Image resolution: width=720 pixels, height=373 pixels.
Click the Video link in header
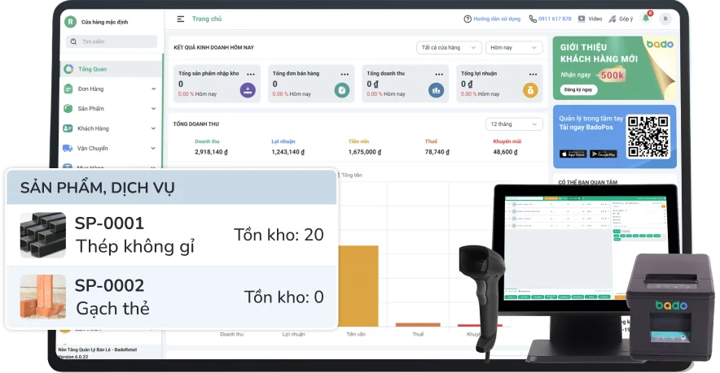click(x=595, y=19)
